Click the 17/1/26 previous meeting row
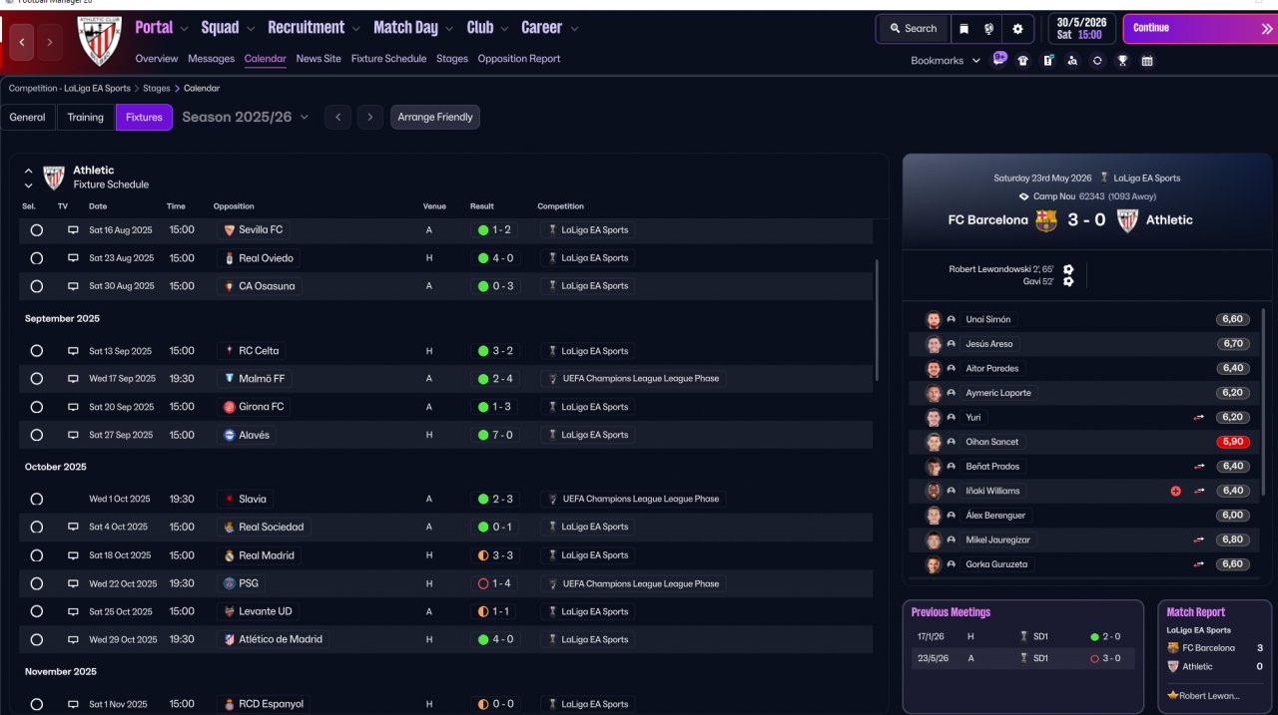This screenshot has width=1278, height=715. click(1023, 636)
